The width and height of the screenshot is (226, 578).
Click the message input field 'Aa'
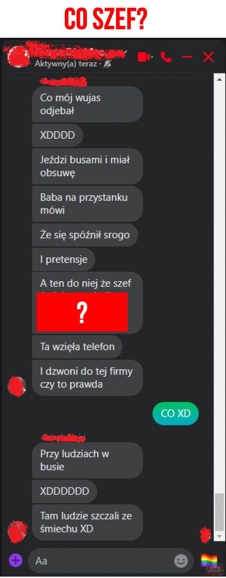(111, 561)
